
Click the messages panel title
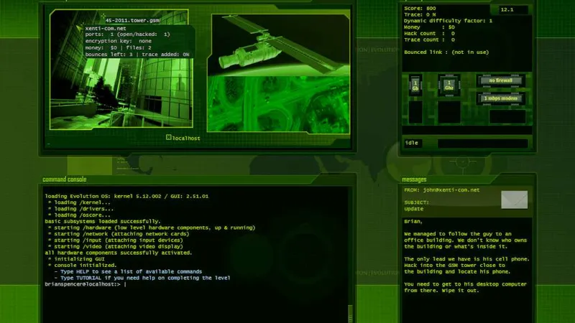coord(415,179)
